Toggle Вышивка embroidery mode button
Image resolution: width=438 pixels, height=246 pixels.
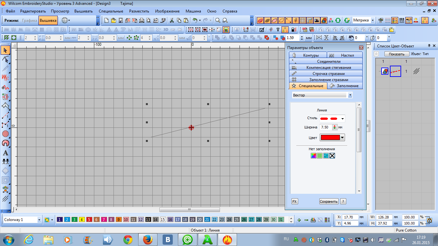48,20
